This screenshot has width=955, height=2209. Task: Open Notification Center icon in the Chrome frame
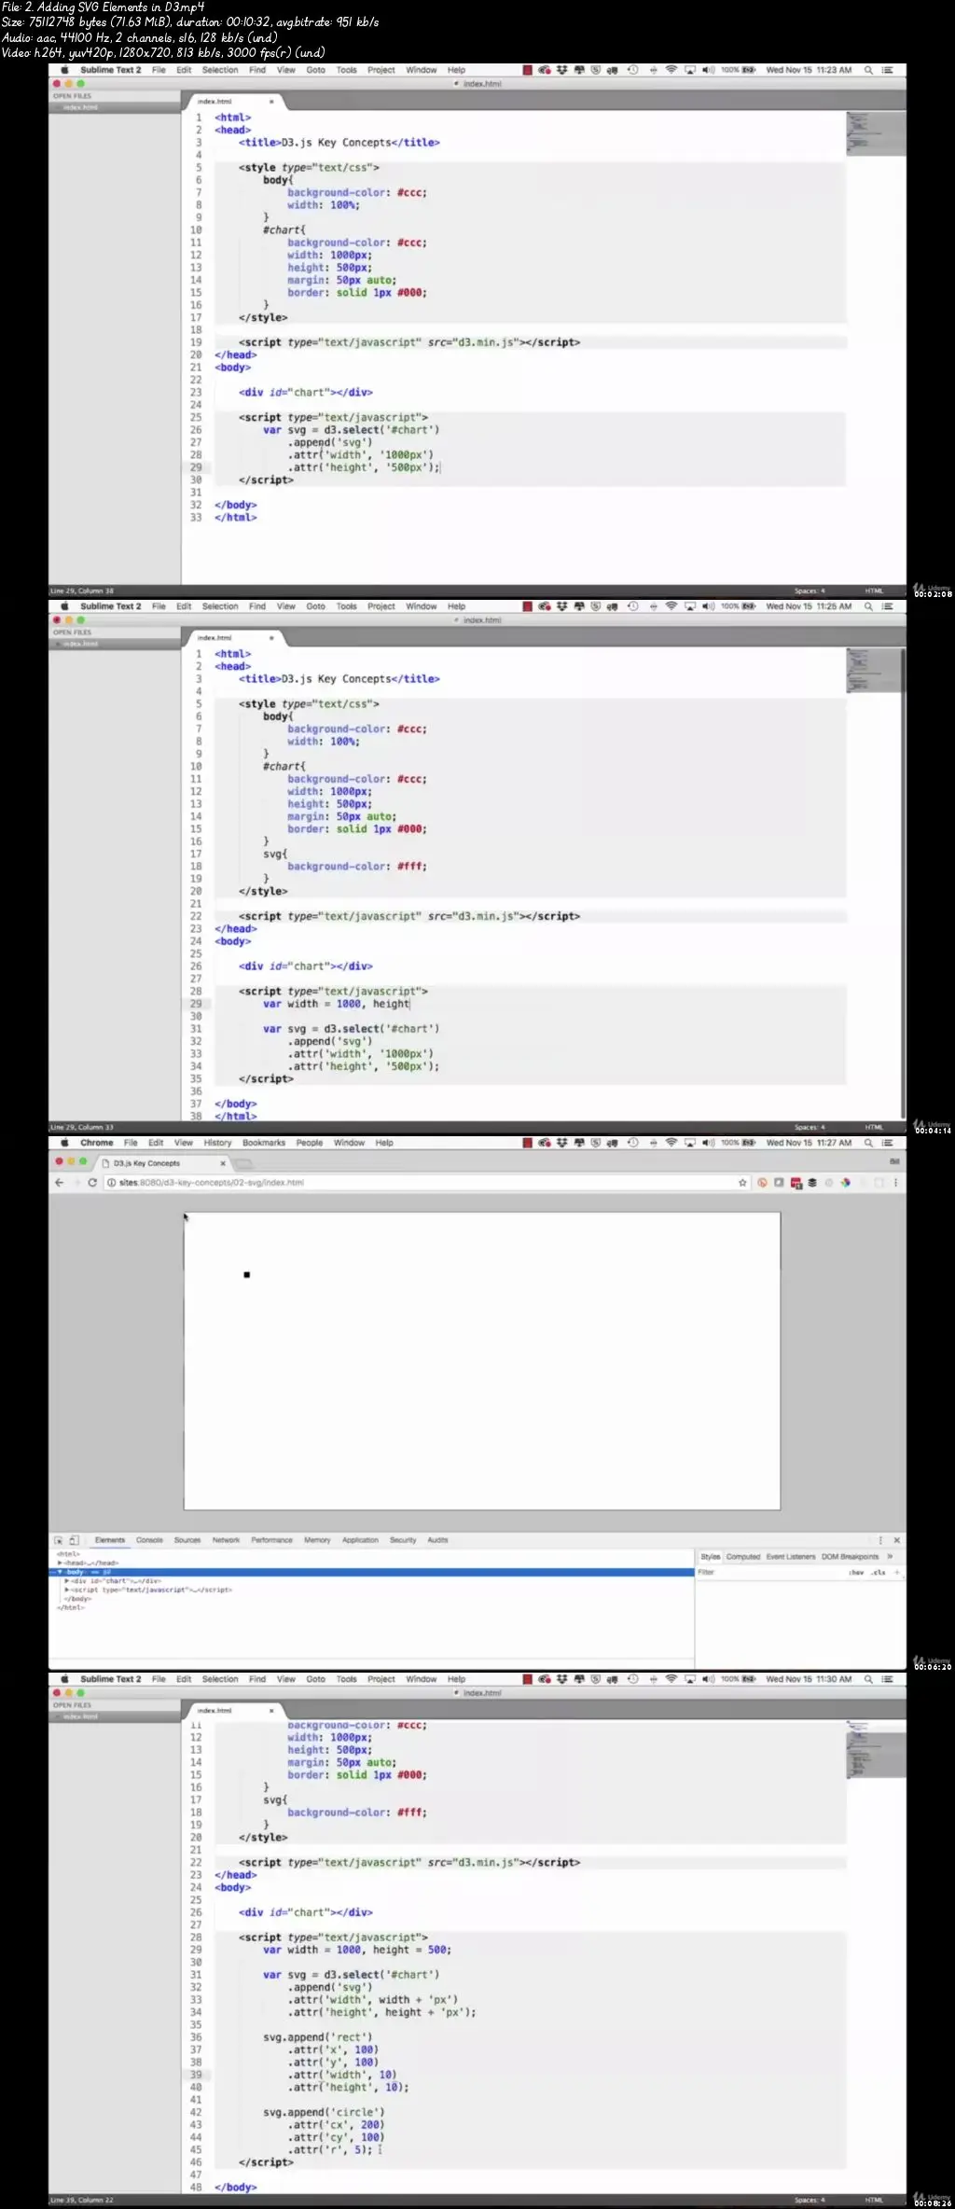(x=887, y=1143)
